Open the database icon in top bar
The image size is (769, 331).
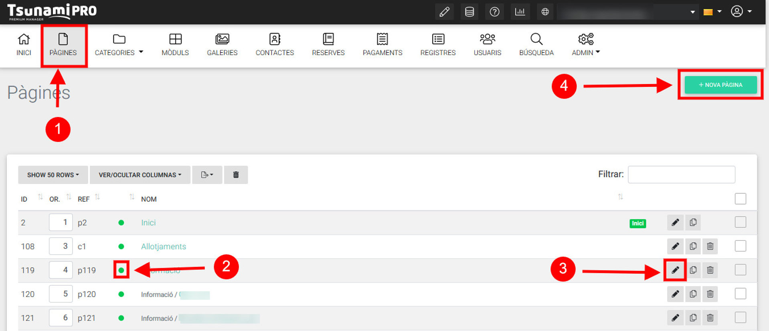click(x=469, y=12)
